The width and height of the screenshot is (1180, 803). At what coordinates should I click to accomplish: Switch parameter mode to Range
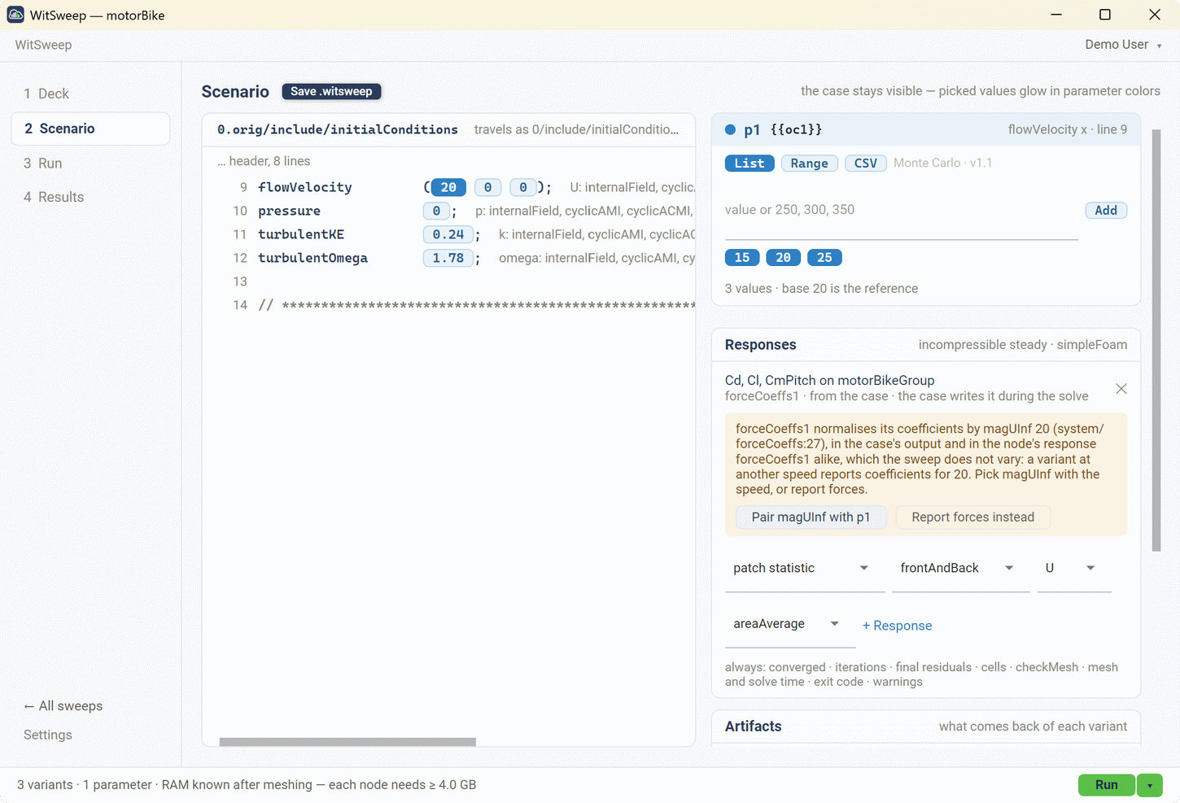809,164
